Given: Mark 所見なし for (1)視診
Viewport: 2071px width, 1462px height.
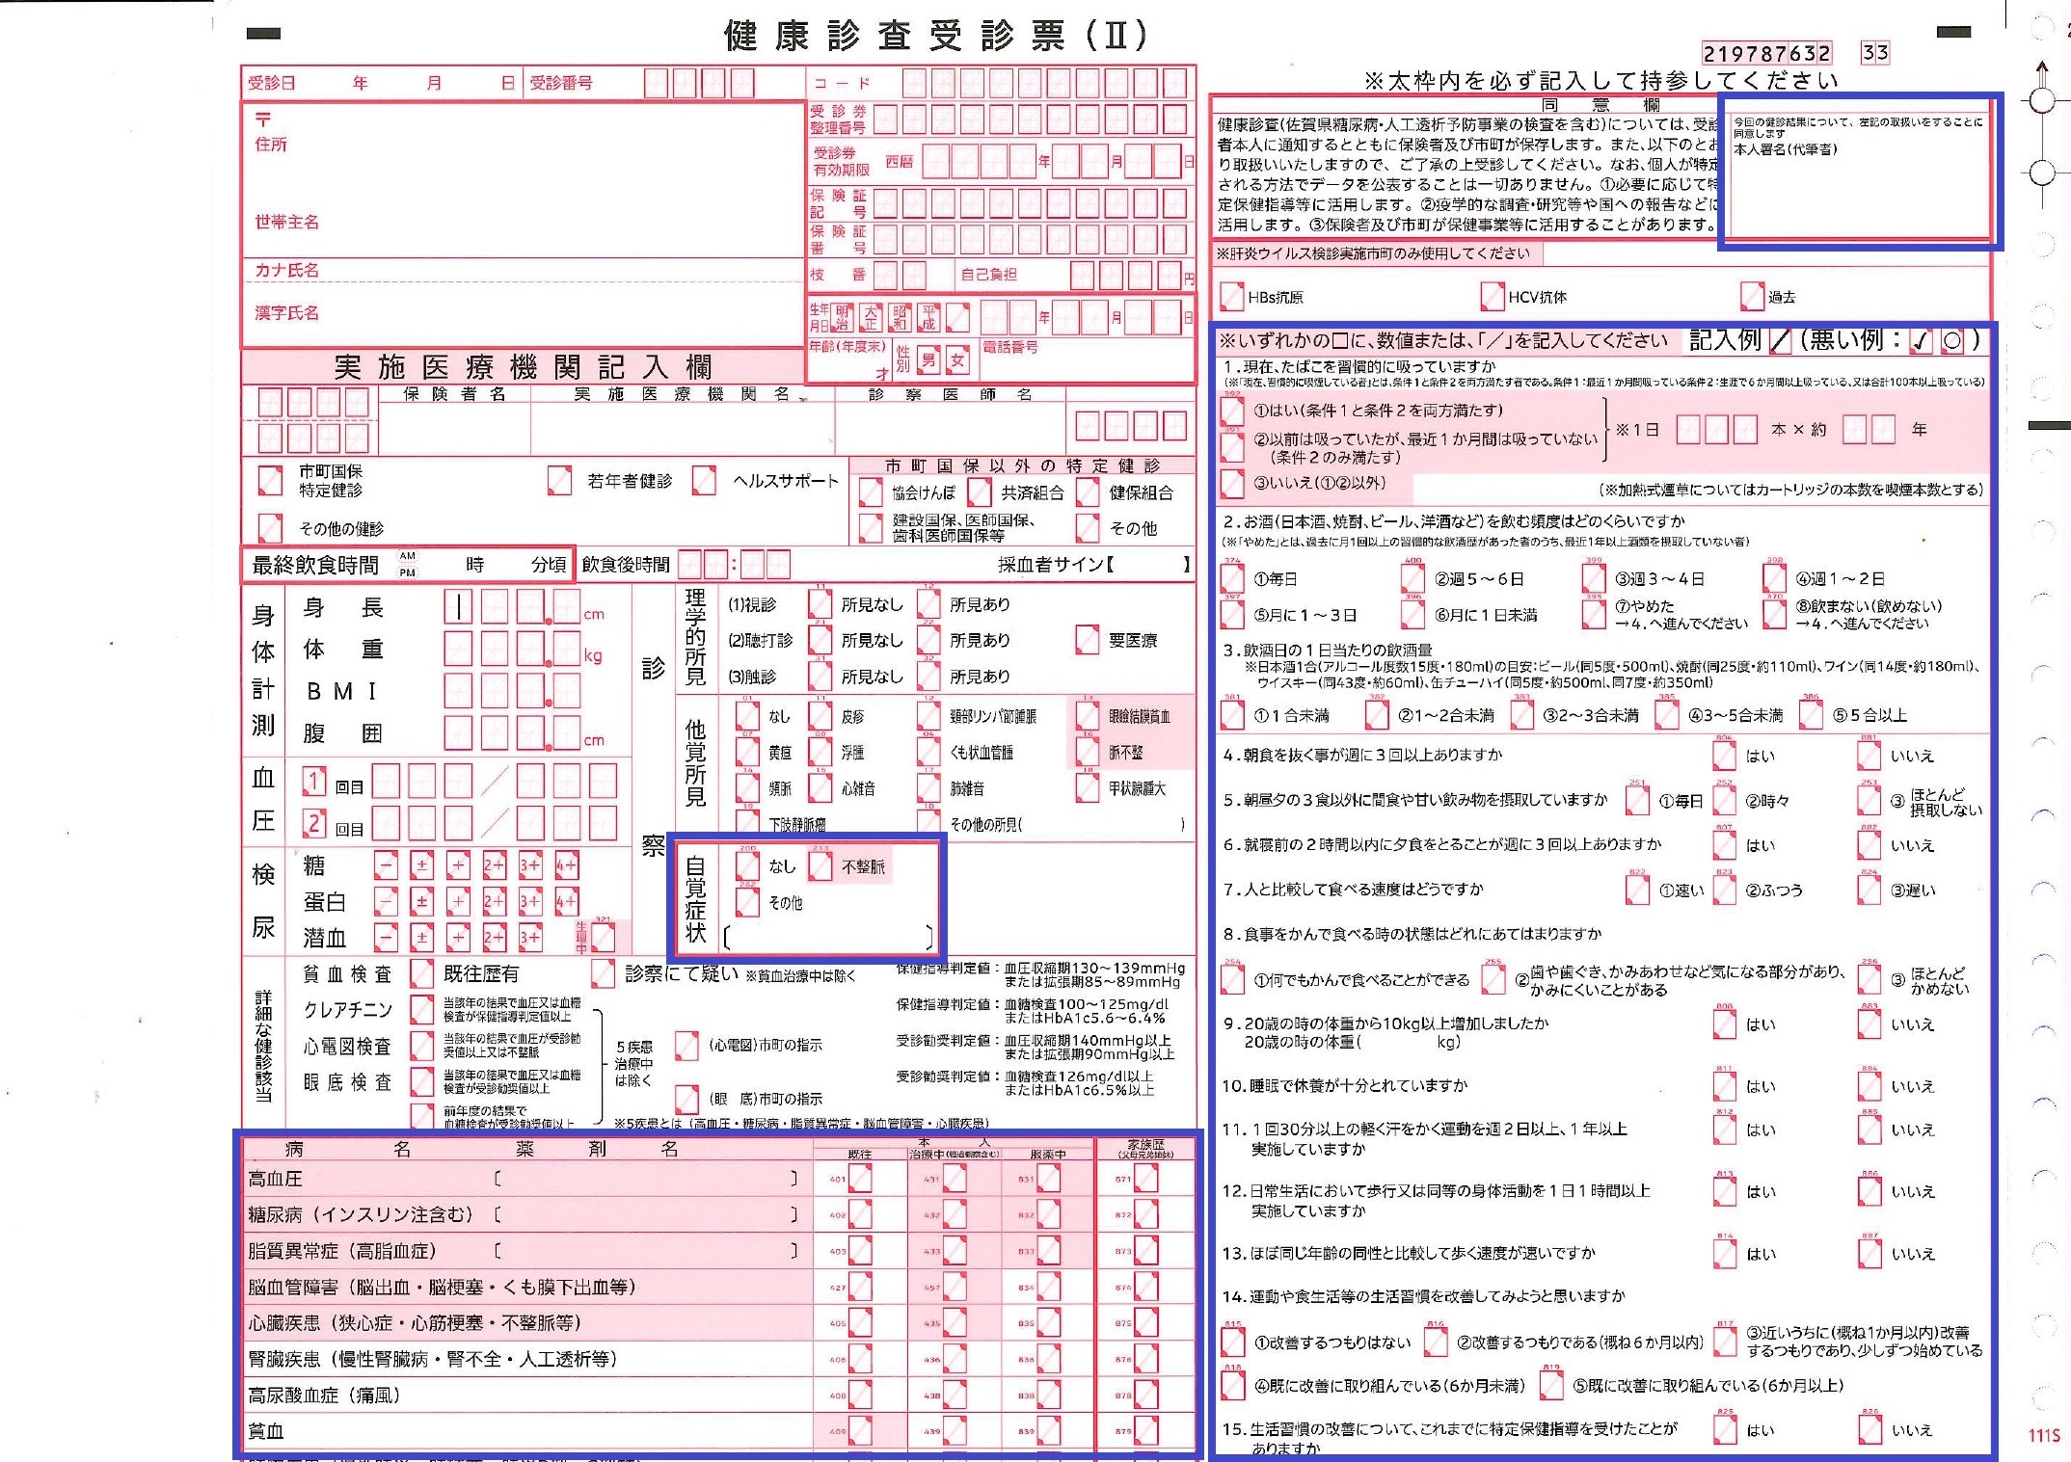Looking at the screenshot, I should (x=820, y=603).
